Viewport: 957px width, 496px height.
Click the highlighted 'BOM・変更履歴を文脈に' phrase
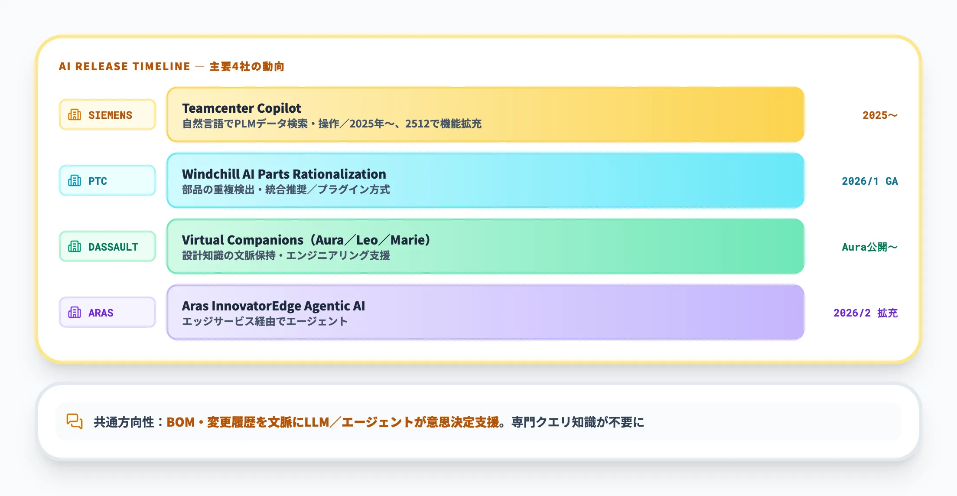[235, 422]
